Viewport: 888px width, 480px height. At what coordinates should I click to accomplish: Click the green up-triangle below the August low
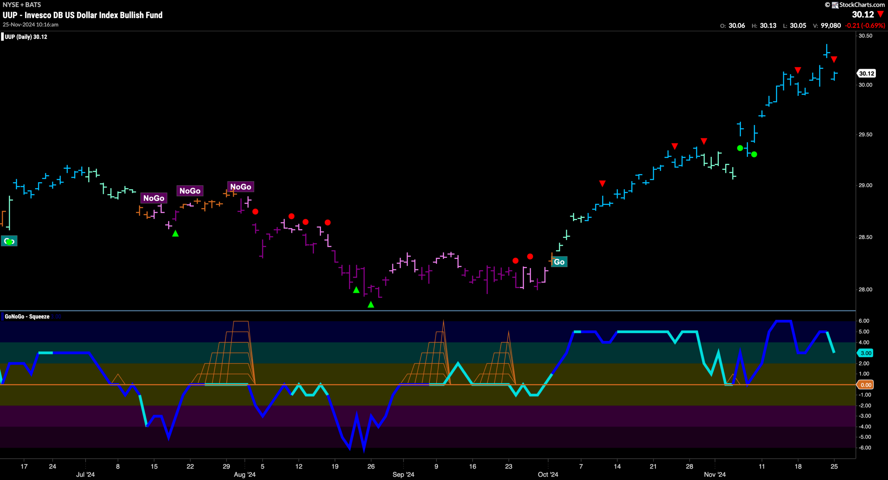pyautogui.click(x=371, y=304)
